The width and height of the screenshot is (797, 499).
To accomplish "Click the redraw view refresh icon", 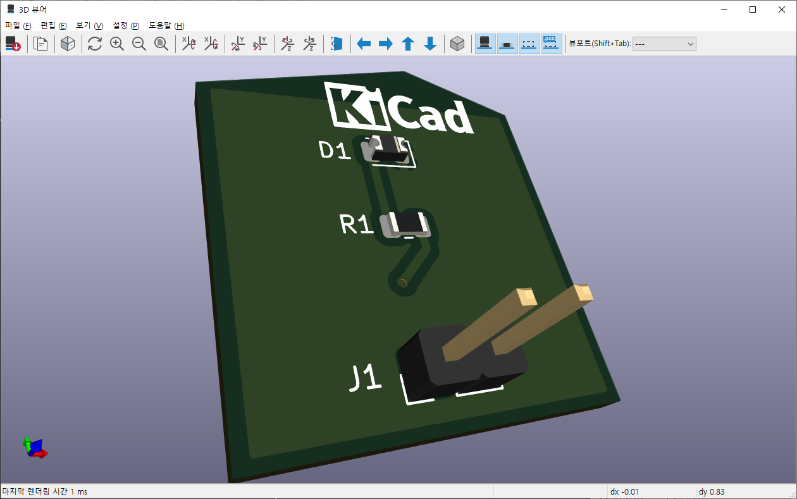I will coord(95,44).
